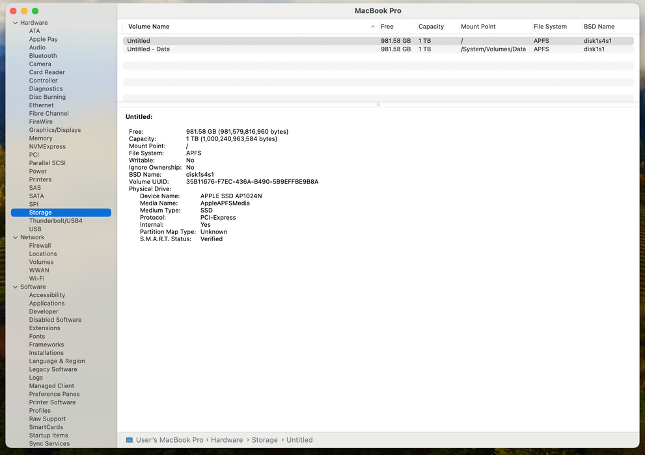Select Managed Client in the sidebar
This screenshot has height=455, width=645.
click(x=51, y=386)
